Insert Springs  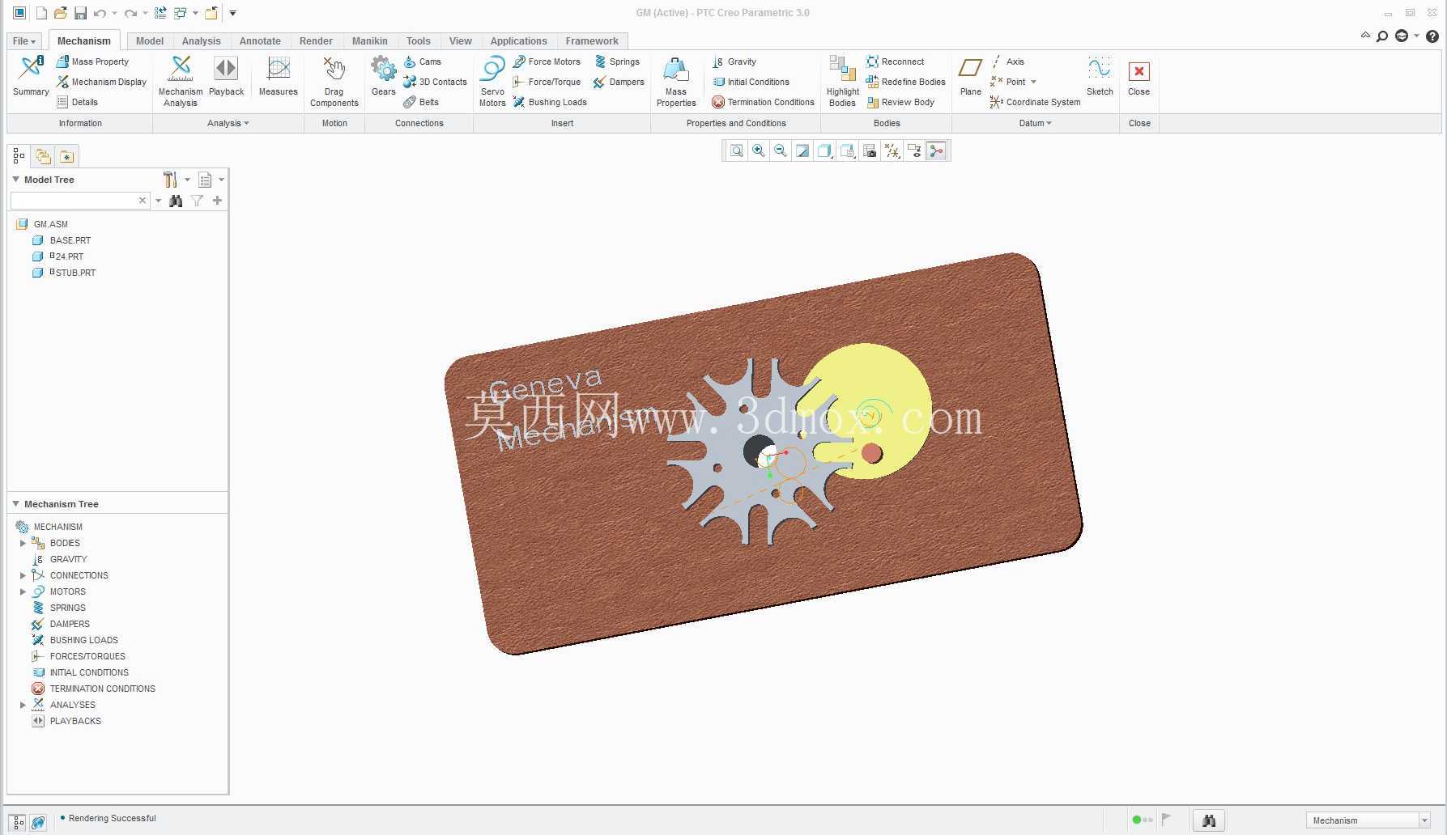click(x=616, y=61)
